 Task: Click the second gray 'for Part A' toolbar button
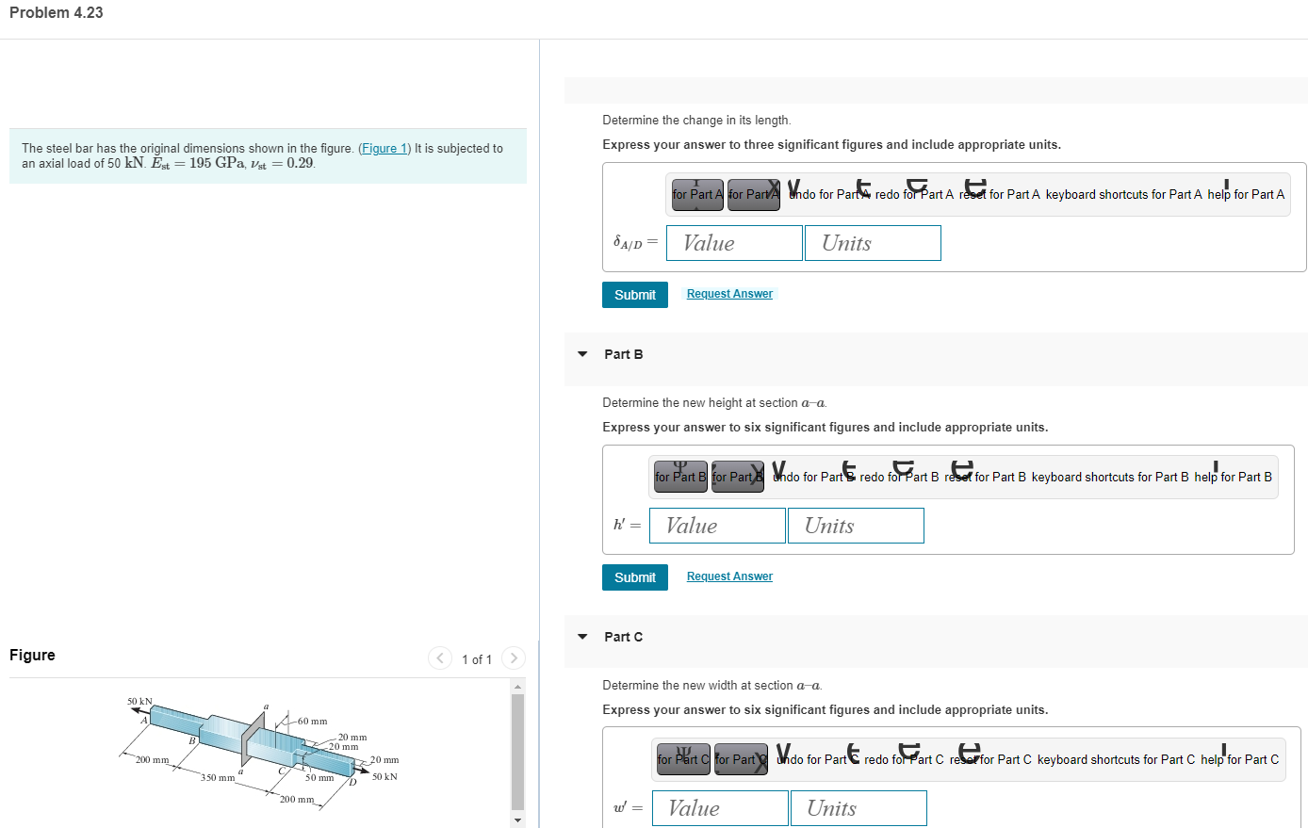[754, 195]
